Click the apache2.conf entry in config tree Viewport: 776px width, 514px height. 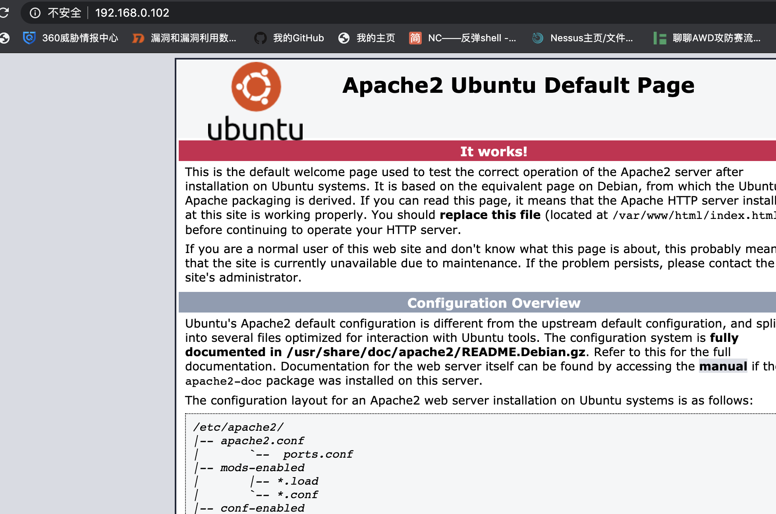(x=262, y=441)
